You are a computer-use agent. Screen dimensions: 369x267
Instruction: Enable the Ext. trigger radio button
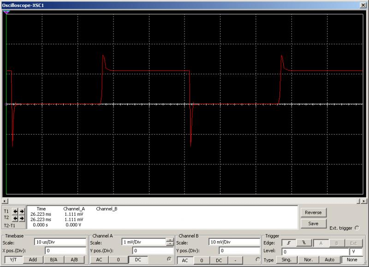[357, 228]
